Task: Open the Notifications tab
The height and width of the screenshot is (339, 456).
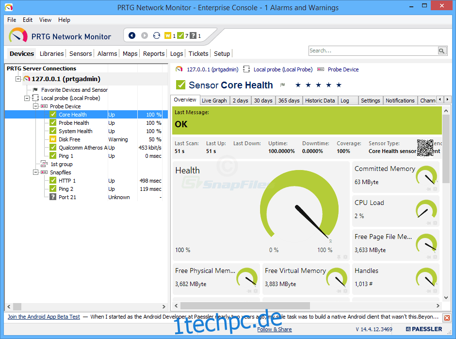Action: coord(400,101)
